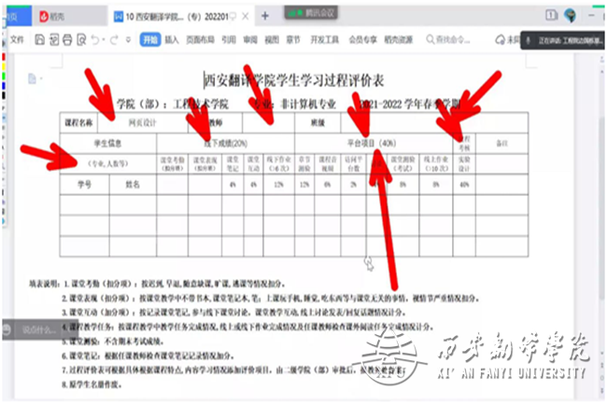Open the user avatar account menu
Viewport: 607px width, 404px height.
tap(570, 16)
